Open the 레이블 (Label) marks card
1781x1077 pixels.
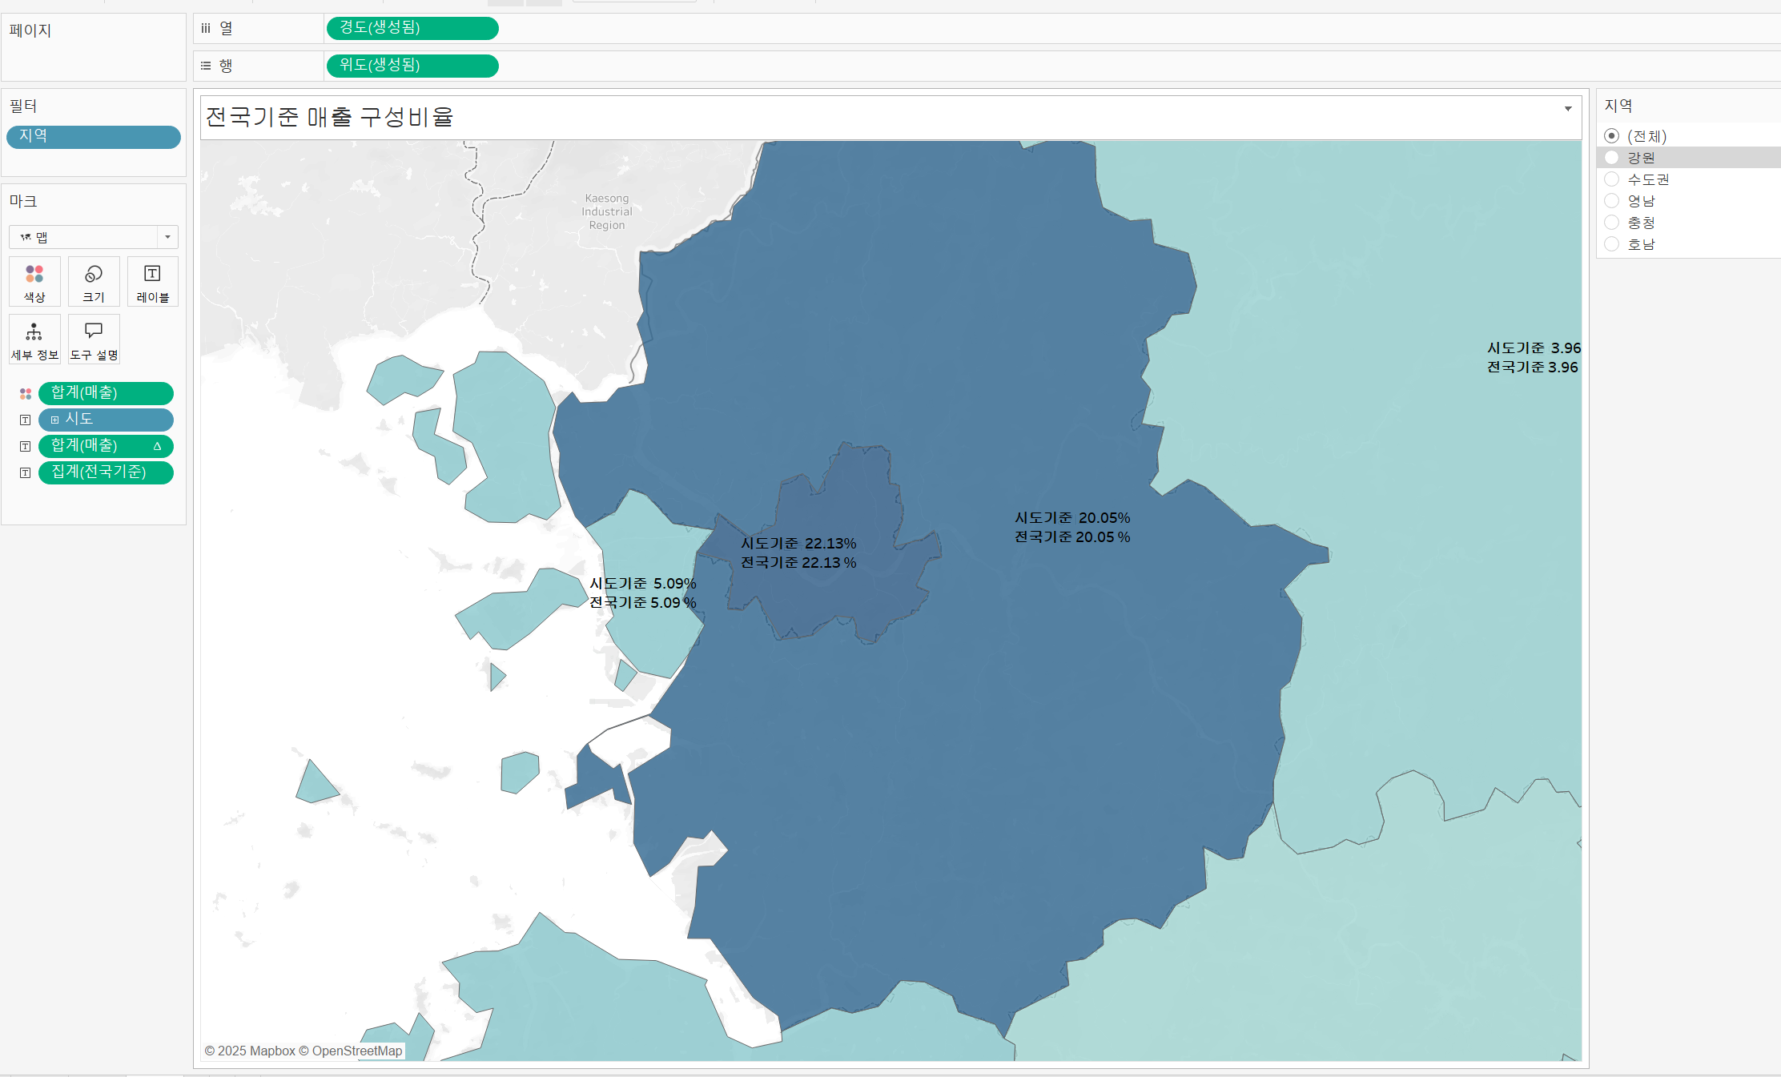pyautogui.click(x=152, y=282)
